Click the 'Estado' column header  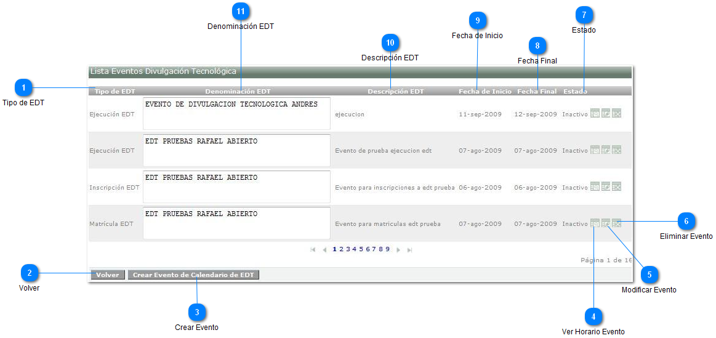pyautogui.click(x=576, y=91)
